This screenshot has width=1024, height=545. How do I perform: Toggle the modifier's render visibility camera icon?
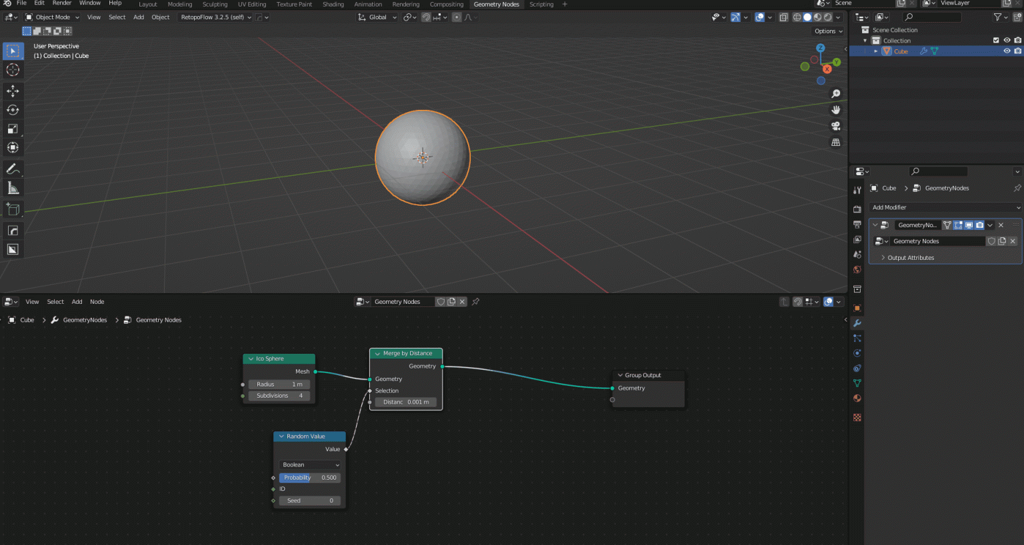[x=979, y=225]
